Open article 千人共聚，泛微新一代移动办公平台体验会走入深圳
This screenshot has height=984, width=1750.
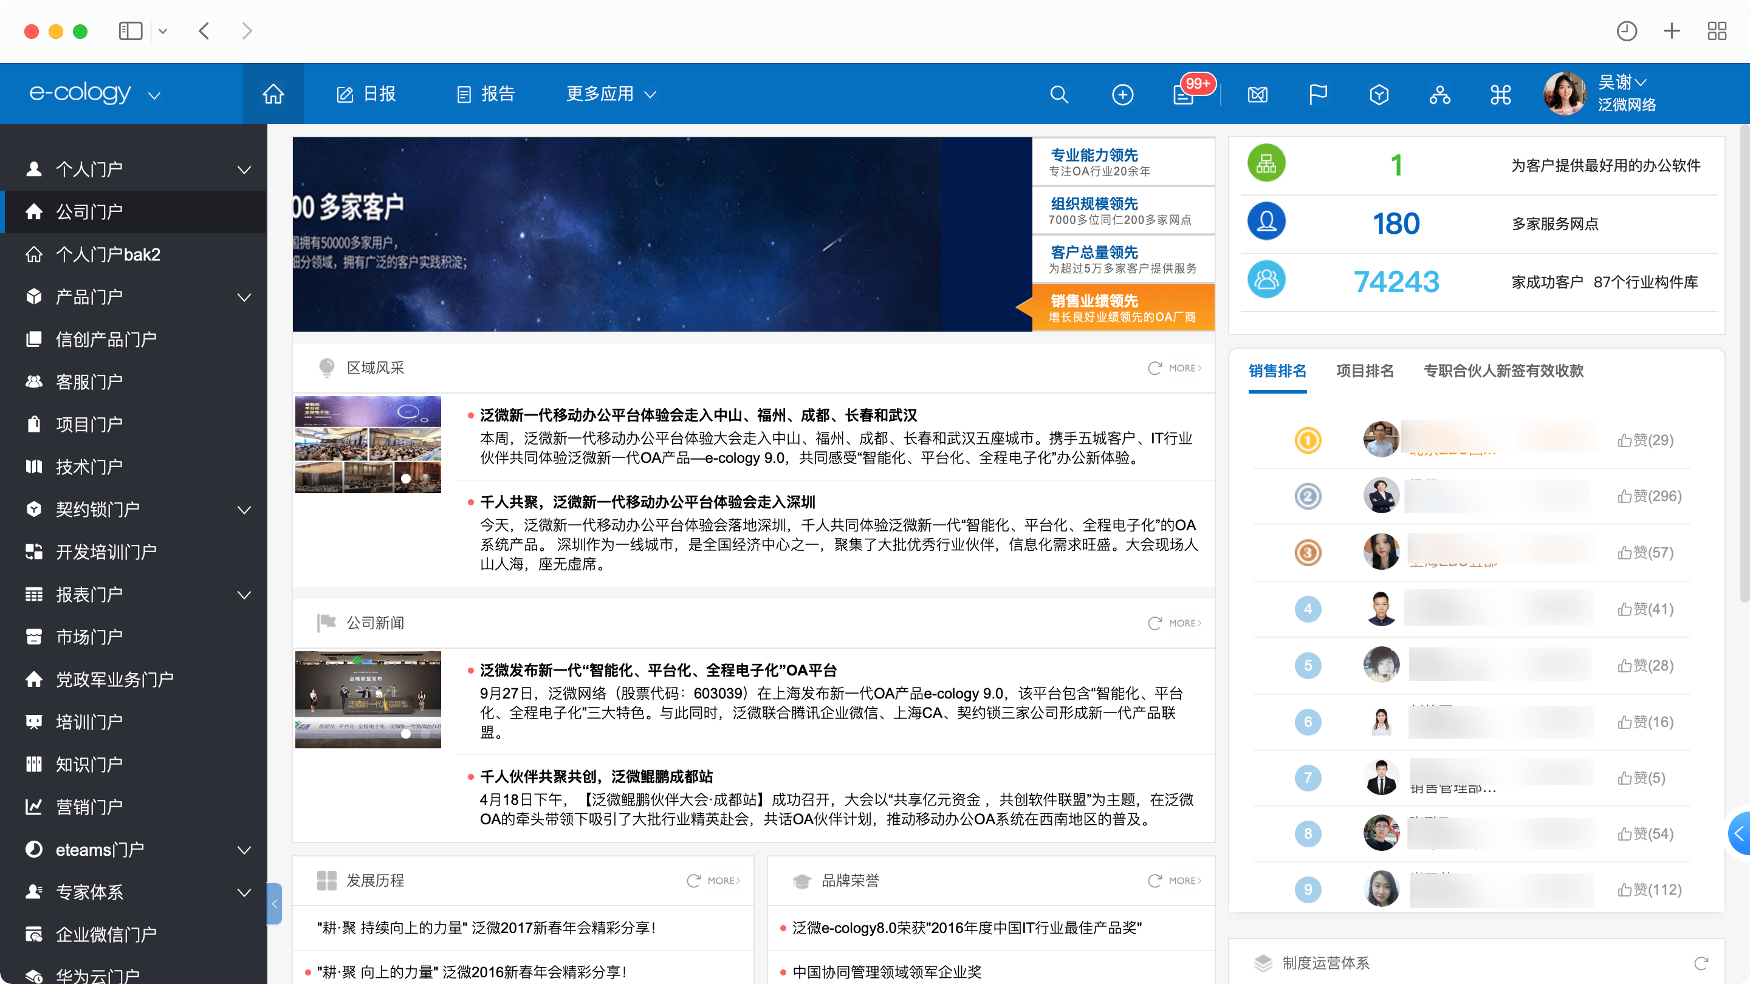pyautogui.click(x=647, y=502)
